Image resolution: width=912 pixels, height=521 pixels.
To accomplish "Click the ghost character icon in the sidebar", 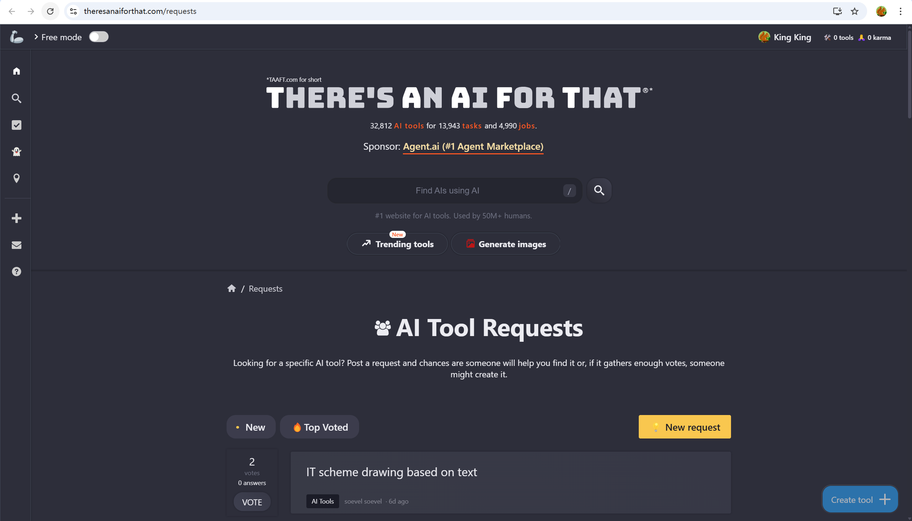I will tap(16, 152).
